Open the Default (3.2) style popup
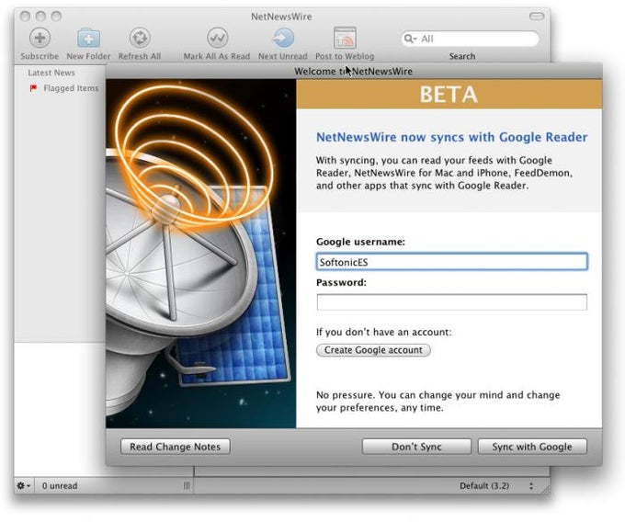625x522 pixels. (496, 486)
